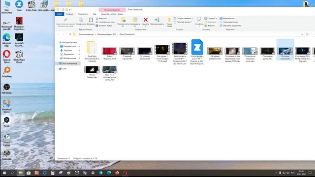Image resolution: width=315 pixels, height=177 pixels.
Task: Click the taskbar clock and date
Action: coord(301,173)
